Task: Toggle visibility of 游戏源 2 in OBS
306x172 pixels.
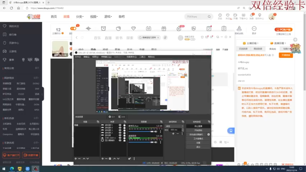Action: pyautogui.click(x=120, y=133)
